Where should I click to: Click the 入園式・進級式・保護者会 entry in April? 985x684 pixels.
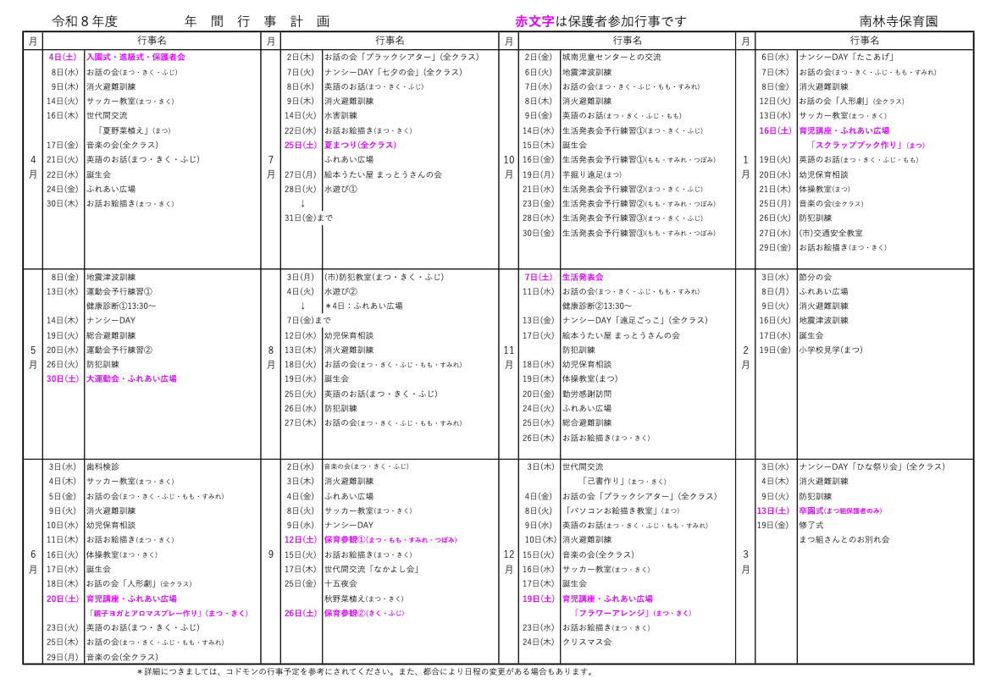point(136,58)
